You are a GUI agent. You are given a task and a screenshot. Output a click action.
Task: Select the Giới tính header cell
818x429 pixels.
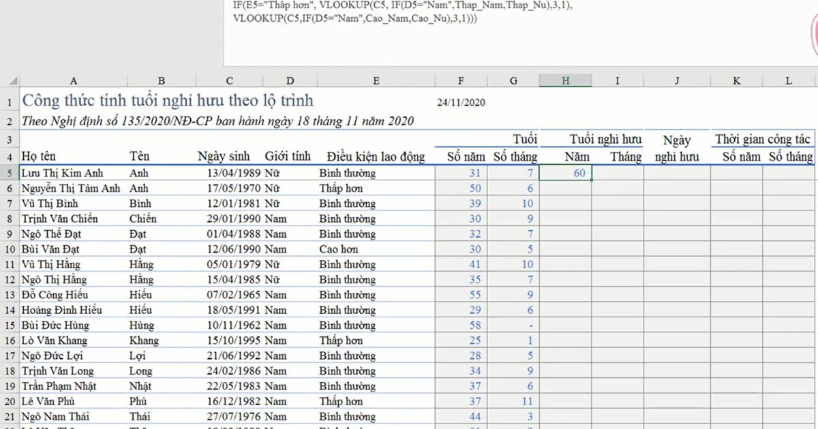pos(288,157)
